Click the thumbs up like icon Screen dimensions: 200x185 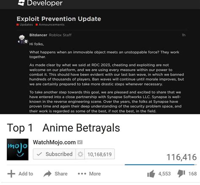click(151, 174)
